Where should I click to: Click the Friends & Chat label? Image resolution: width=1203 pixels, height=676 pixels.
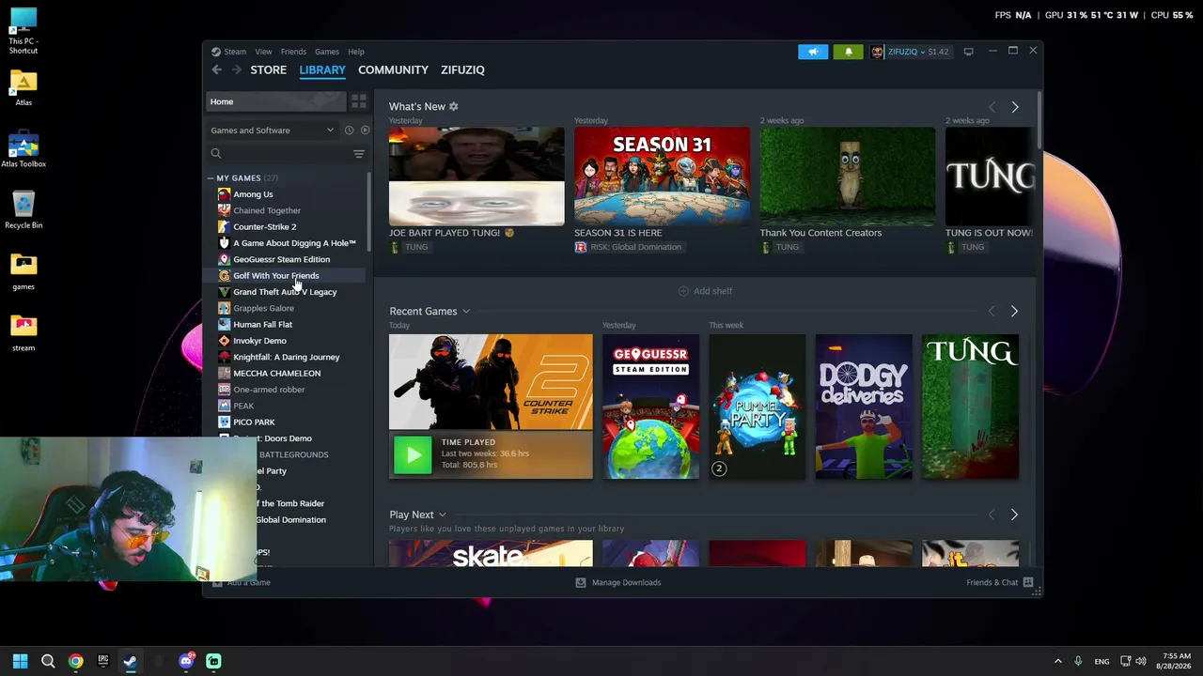[x=992, y=582]
